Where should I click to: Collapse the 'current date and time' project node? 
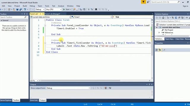pyautogui.click(x=157, y=27)
